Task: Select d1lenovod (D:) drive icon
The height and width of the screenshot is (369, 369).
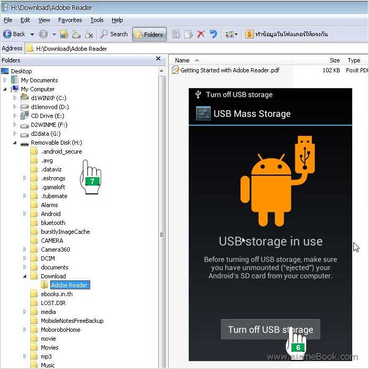Action: pos(25,107)
